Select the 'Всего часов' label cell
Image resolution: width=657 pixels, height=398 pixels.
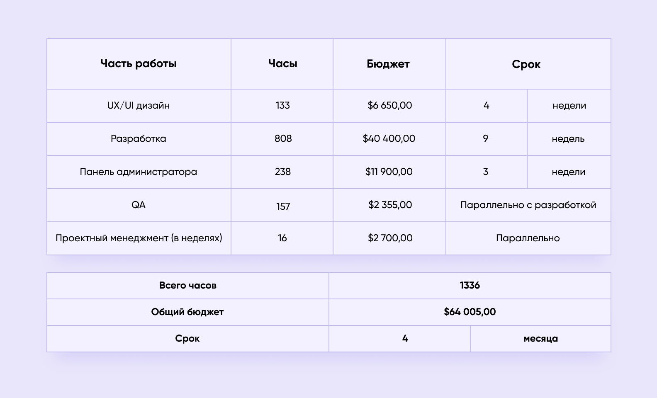click(188, 286)
